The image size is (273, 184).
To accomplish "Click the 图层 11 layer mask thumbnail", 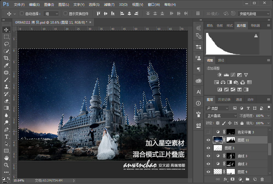I will tap(231, 140).
